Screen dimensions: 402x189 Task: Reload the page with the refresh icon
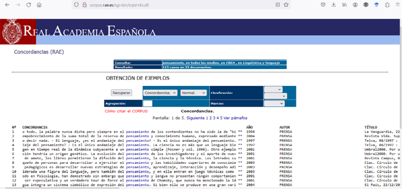[28, 5]
